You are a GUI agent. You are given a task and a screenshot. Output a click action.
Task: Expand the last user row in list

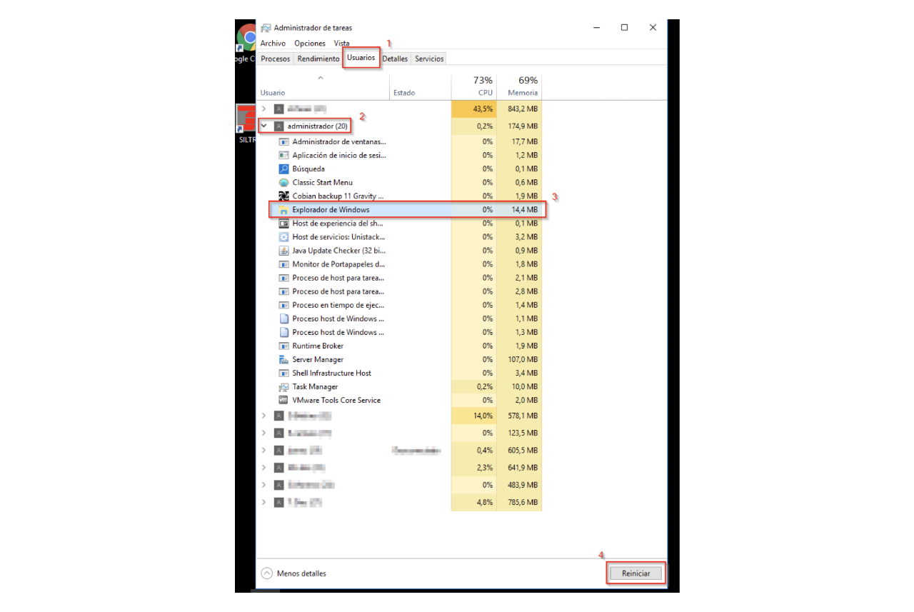(264, 503)
